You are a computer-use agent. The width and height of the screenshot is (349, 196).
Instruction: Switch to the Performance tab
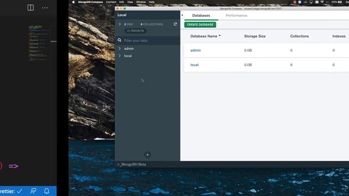point(236,16)
